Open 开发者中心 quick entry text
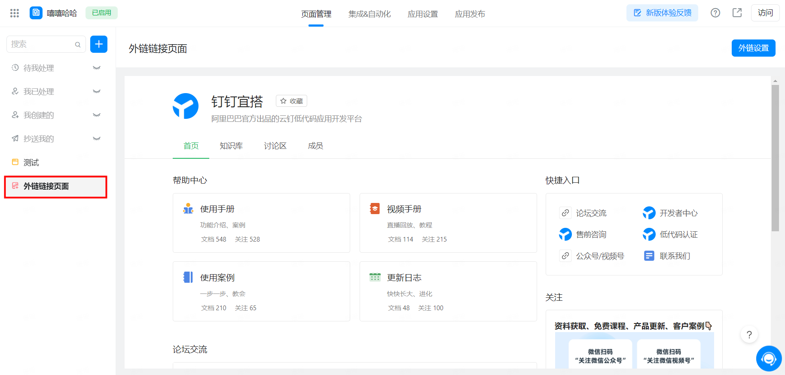Image resolution: width=785 pixels, height=375 pixels. [x=679, y=213]
